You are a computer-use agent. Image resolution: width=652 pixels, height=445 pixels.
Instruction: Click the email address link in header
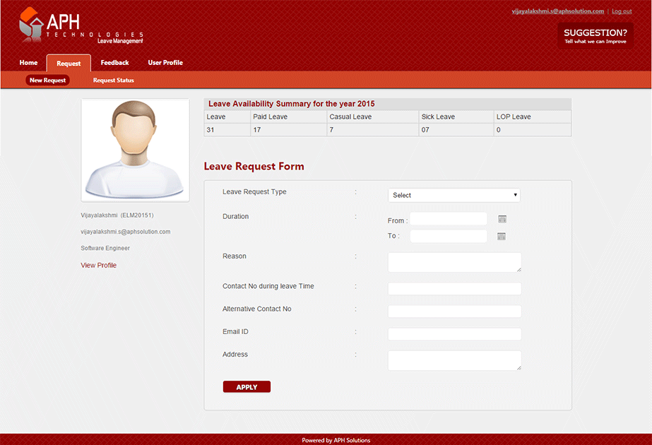(x=557, y=11)
